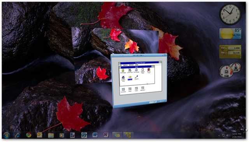Open Microsoft Word from the taskbar
The image size is (249, 142).
tap(95, 135)
